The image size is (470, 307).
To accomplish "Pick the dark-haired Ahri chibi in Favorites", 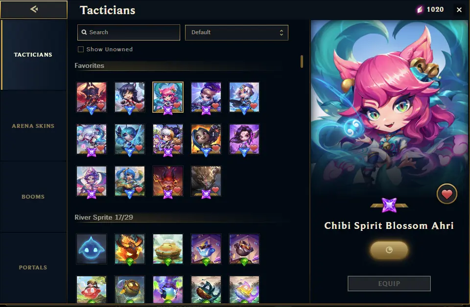I will pyautogui.click(x=129, y=97).
